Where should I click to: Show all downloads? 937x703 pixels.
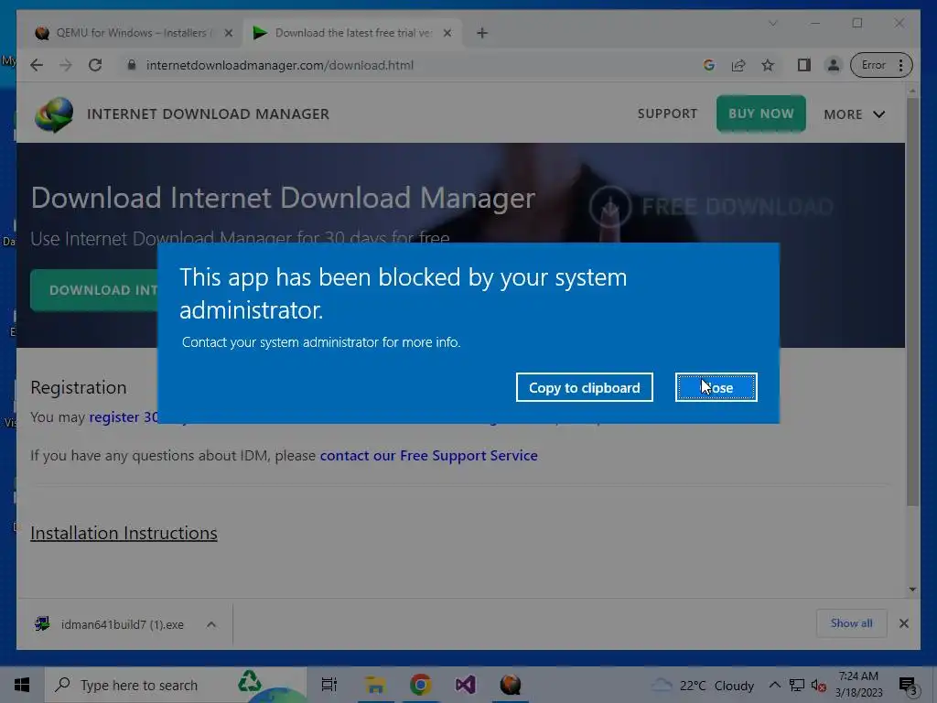click(x=852, y=623)
